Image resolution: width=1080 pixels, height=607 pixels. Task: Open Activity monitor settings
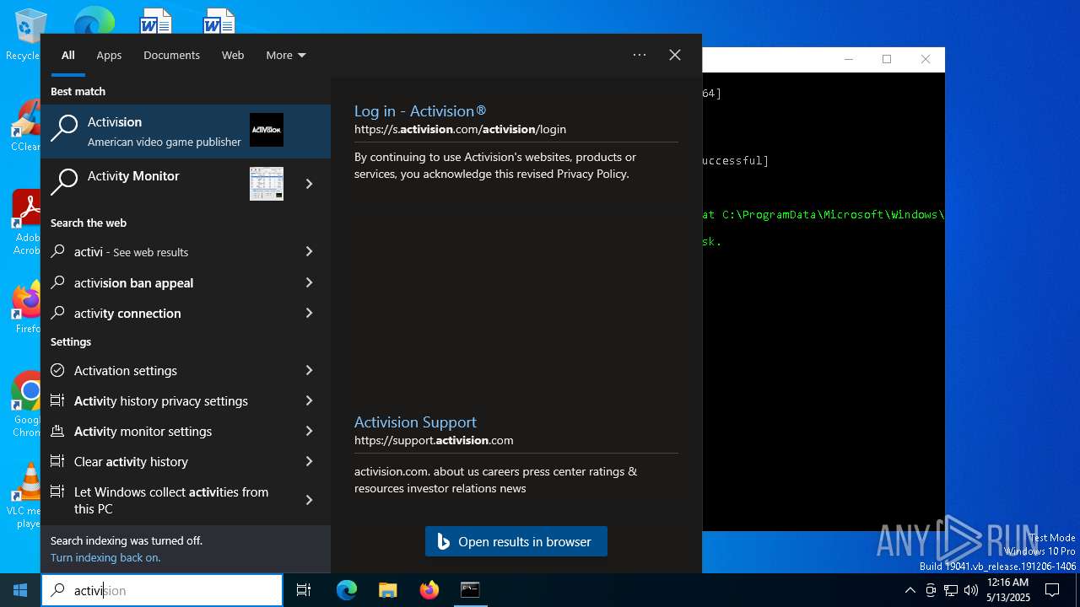pos(165,431)
